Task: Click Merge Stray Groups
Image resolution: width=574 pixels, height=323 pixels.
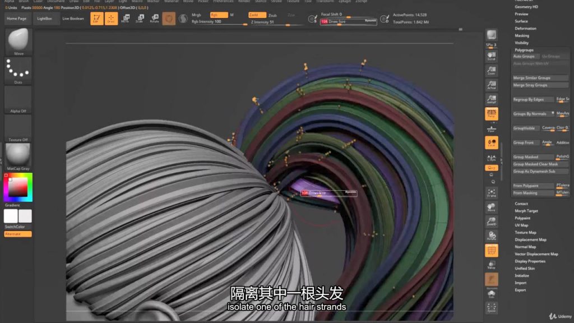Action: (x=540, y=85)
